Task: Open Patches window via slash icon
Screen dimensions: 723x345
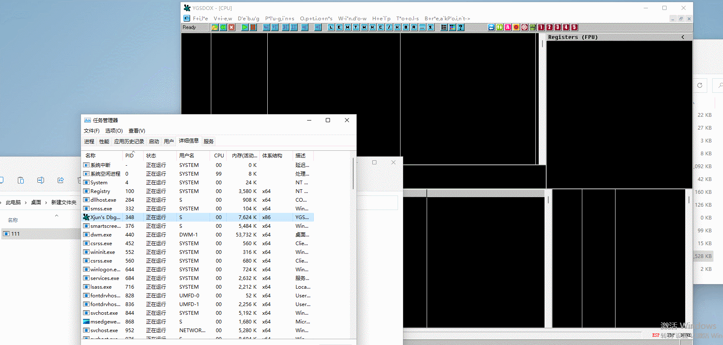Action: click(x=389, y=27)
